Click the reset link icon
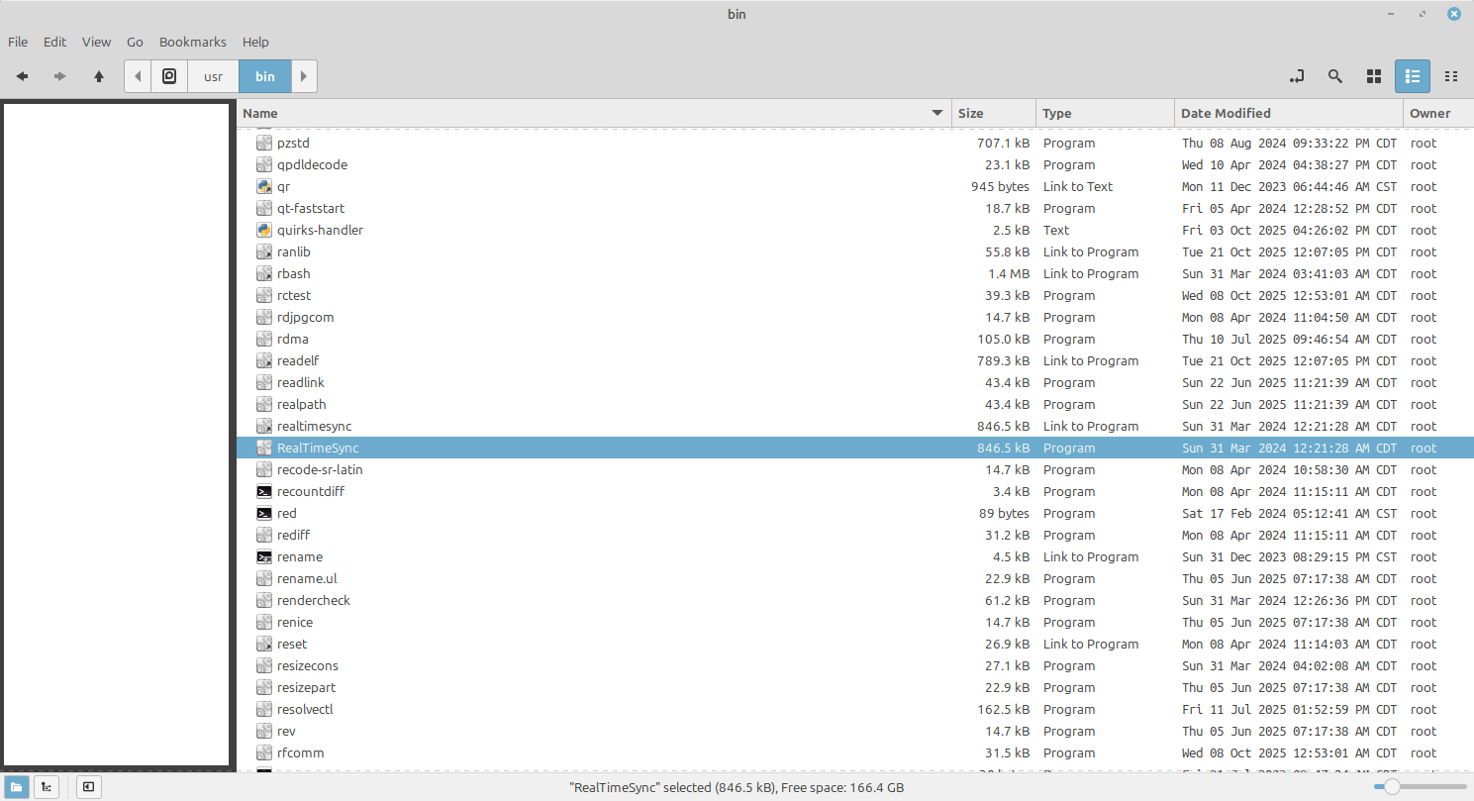1474x801 pixels. 264,644
